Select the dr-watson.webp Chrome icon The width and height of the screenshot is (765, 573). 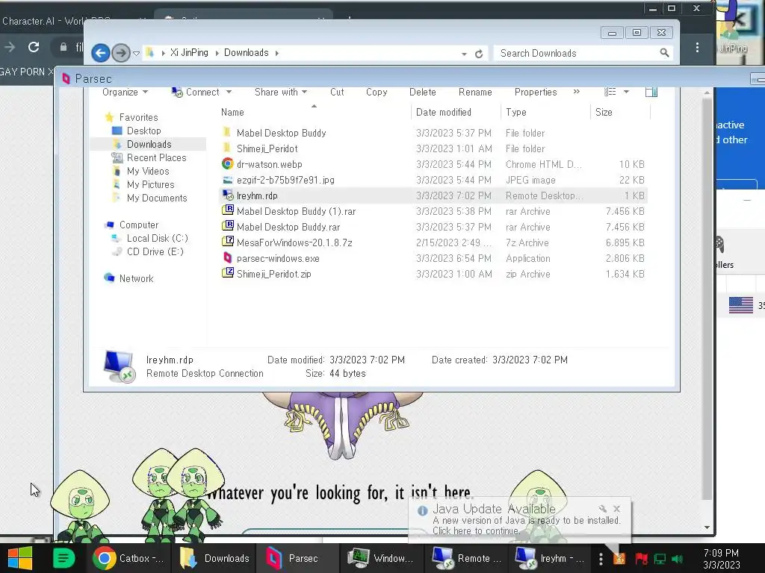coord(227,163)
